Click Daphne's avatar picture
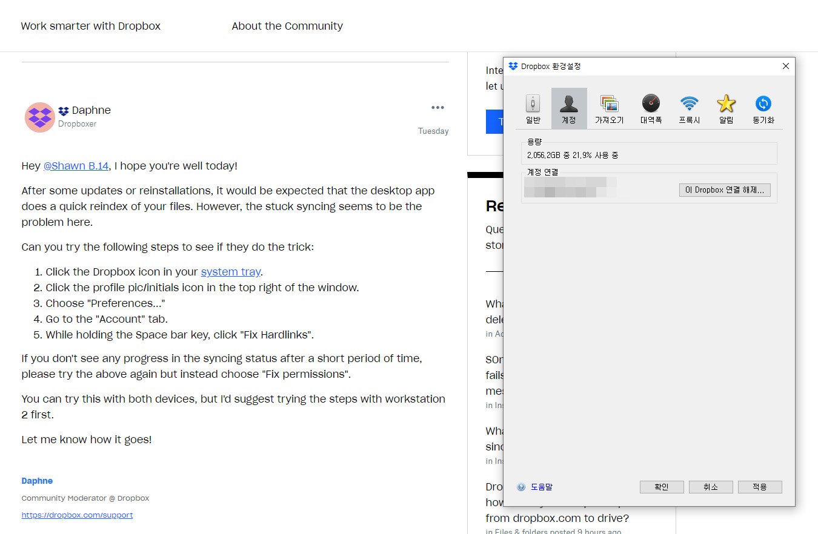Image resolution: width=818 pixels, height=534 pixels. tap(40, 117)
